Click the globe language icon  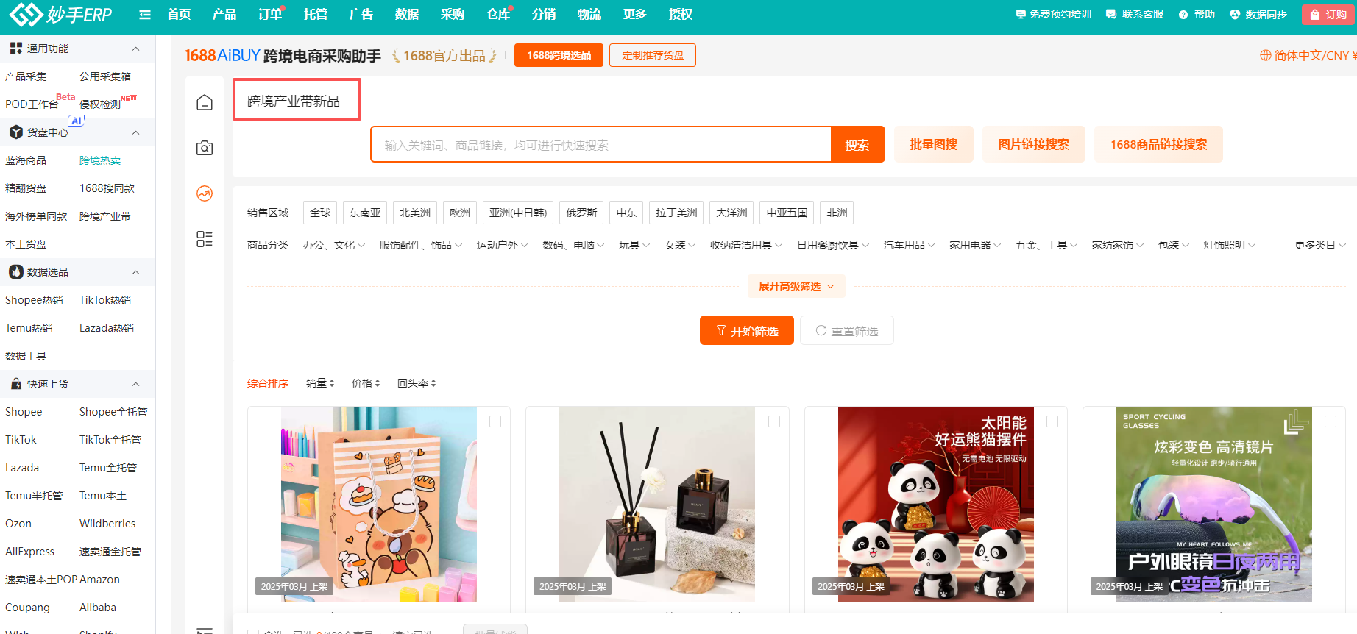[x=1266, y=55]
